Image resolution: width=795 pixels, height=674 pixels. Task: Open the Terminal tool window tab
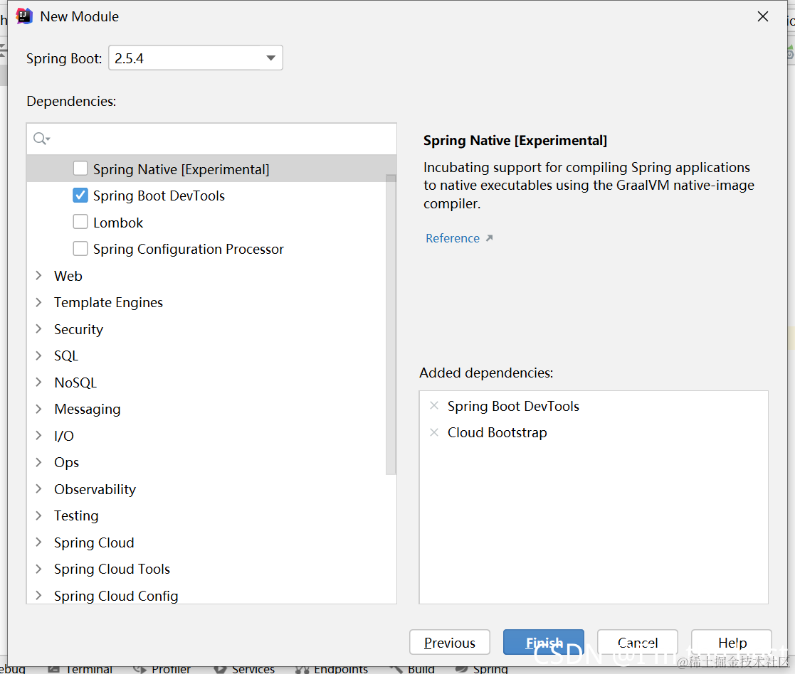click(x=80, y=670)
